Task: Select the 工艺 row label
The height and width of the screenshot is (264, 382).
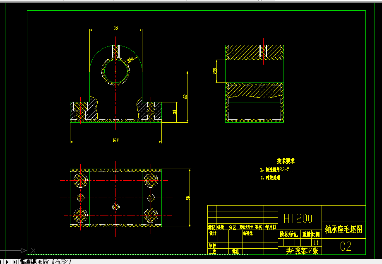Action: coord(213,251)
